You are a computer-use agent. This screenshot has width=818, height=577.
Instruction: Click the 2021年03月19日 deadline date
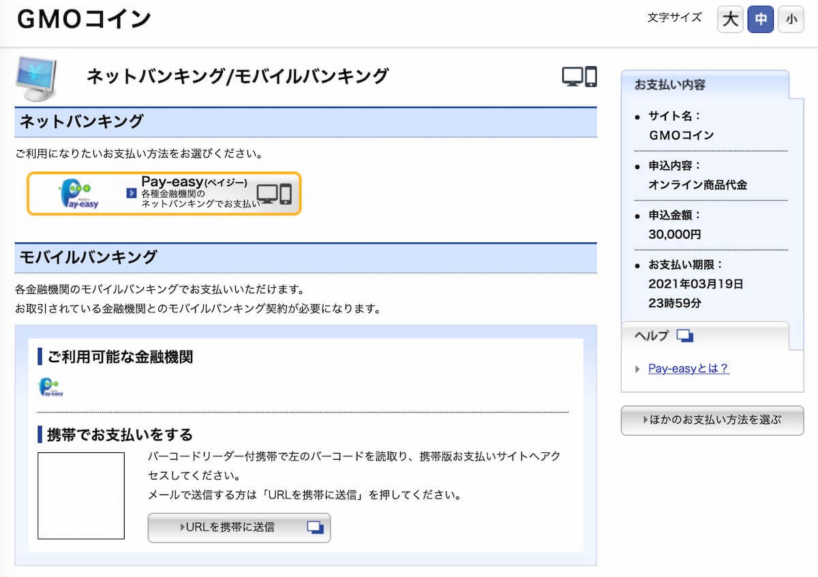click(696, 284)
